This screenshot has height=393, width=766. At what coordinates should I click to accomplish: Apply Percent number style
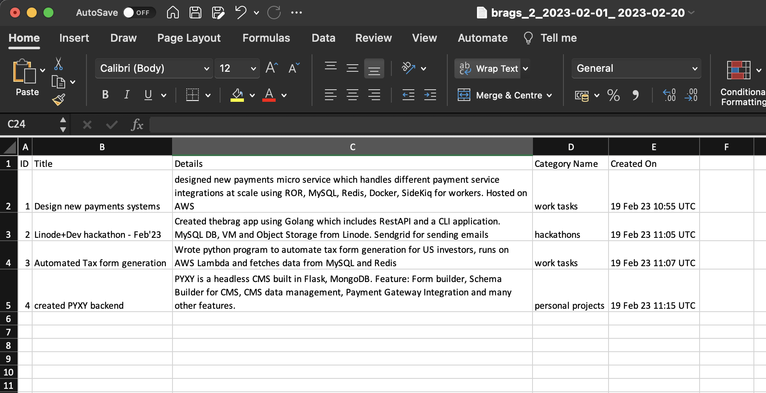[614, 96]
